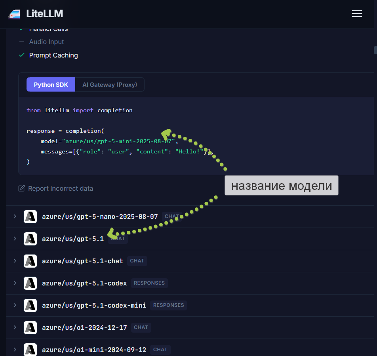The width and height of the screenshot is (377, 356).
Task: Click the Azure icon of gpt-5.1-chat
Action: tap(30, 261)
